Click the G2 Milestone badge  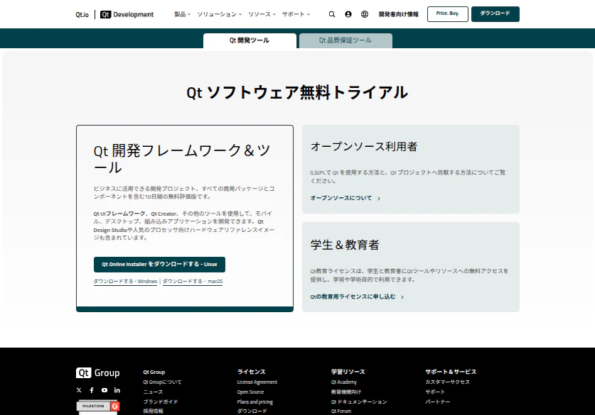click(98, 407)
